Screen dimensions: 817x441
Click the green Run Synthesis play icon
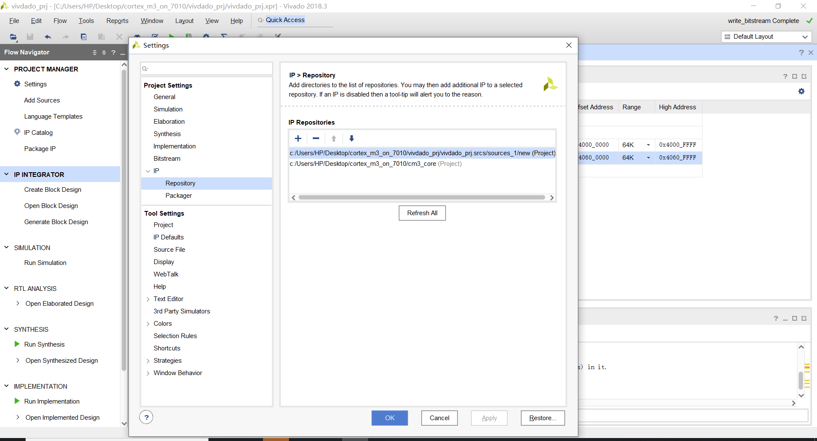(17, 344)
